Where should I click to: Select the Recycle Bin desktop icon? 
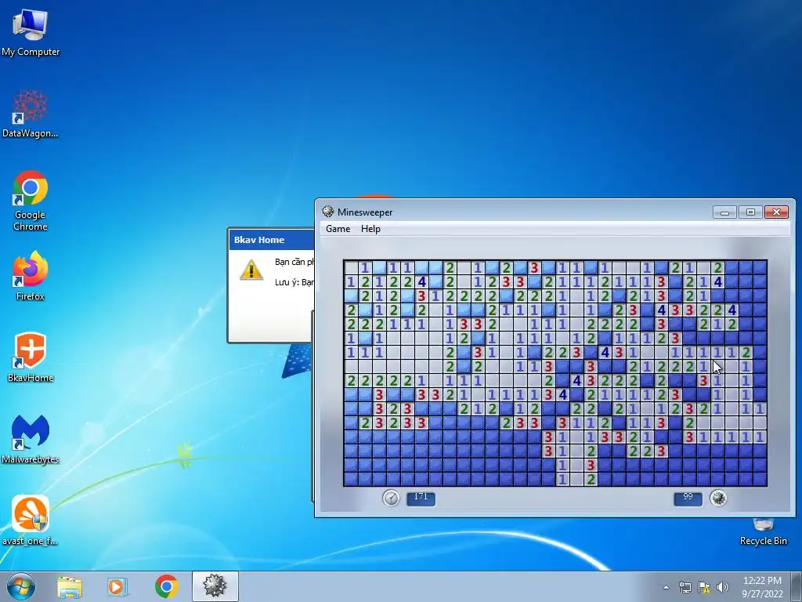(763, 532)
